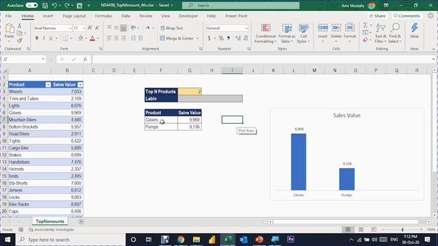Select the TopNamounts sheet tab

click(x=50, y=221)
